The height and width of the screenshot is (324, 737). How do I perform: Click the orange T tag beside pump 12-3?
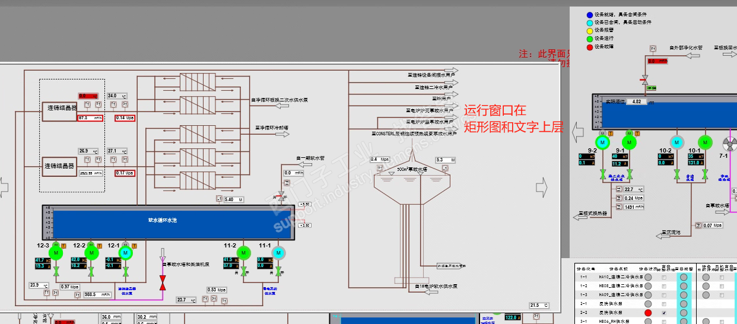65,245
